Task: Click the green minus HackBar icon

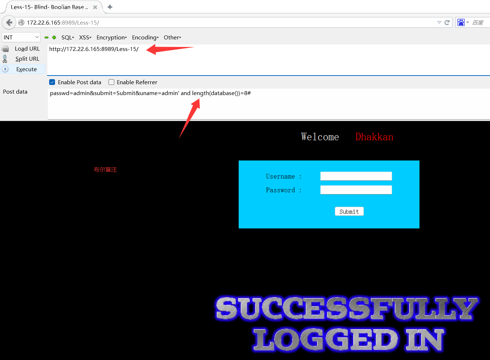Action: pos(46,37)
